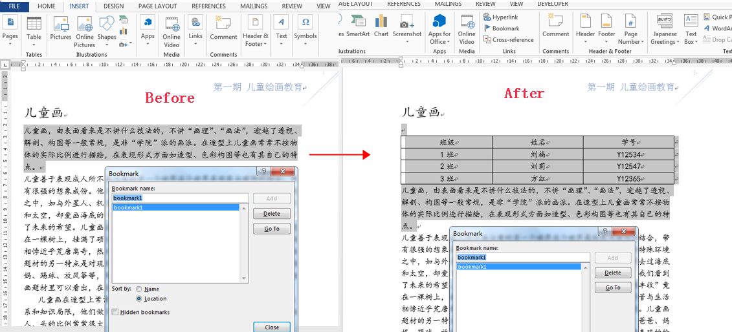Click table header cell '班级'
Screen dimensions: 732x332
[447, 142]
